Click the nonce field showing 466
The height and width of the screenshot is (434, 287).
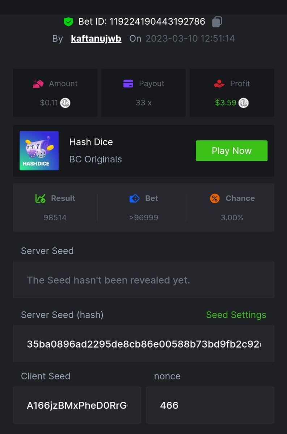(210, 405)
